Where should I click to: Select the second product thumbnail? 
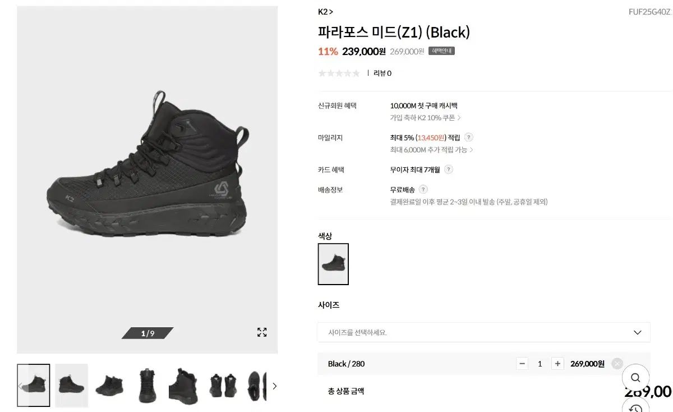[x=71, y=386]
